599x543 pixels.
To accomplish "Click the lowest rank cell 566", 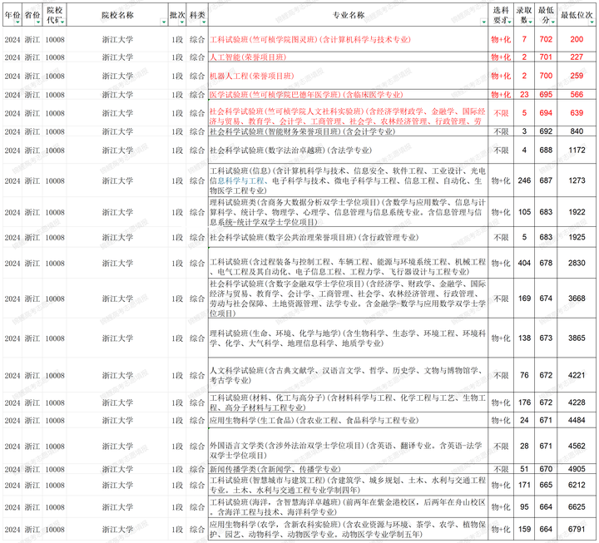I will (577, 94).
